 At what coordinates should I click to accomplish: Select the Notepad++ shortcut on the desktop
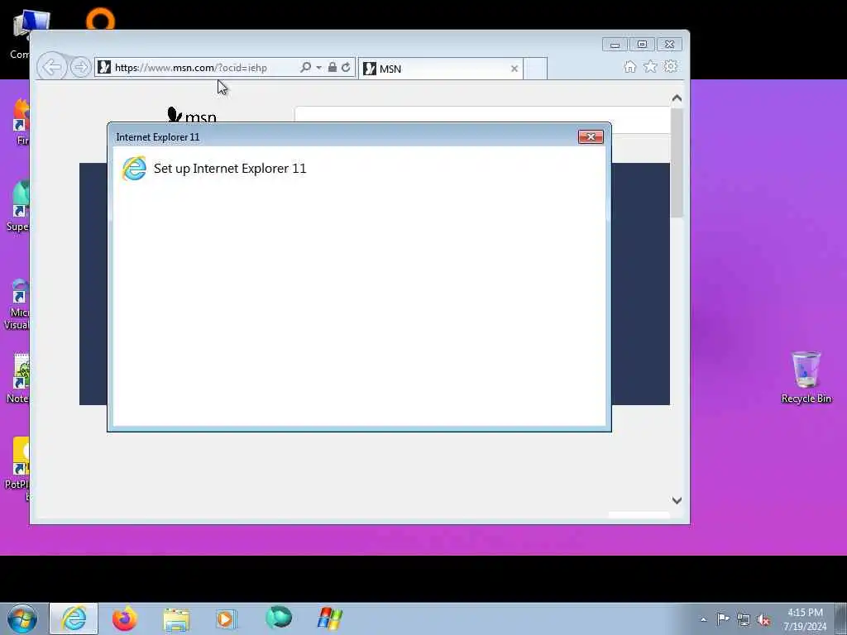coord(18,379)
